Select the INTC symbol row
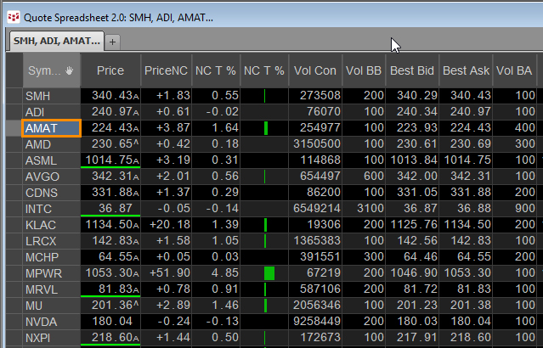Screen dimensions: 543x348 pos(51,209)
